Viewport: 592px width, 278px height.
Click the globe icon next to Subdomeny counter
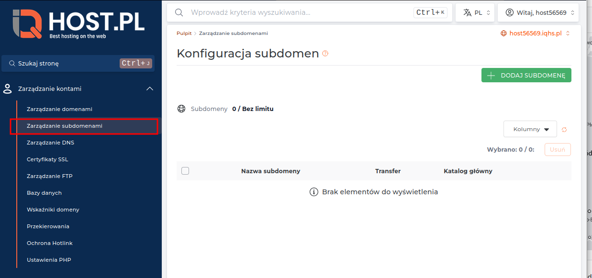pyautogui.click(x=181, y=109)
